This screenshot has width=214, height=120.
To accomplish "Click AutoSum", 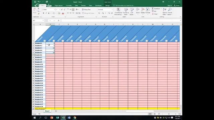I will click(156, 9).
